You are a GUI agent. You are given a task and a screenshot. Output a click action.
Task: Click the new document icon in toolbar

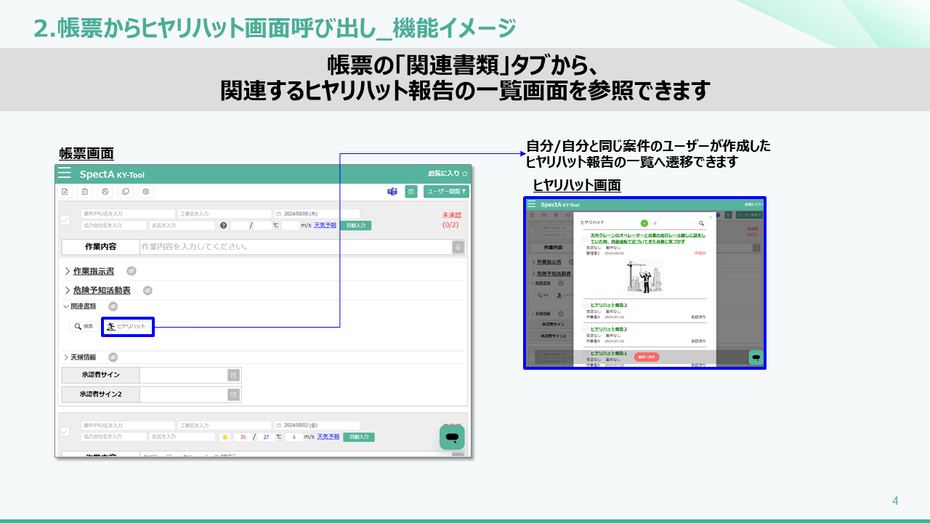point(65,192)
